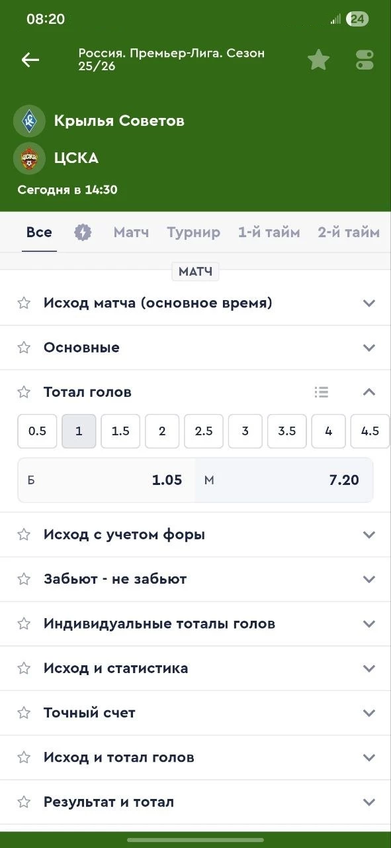Expand the Основные section
391x848 pixels.
point(369,347)
